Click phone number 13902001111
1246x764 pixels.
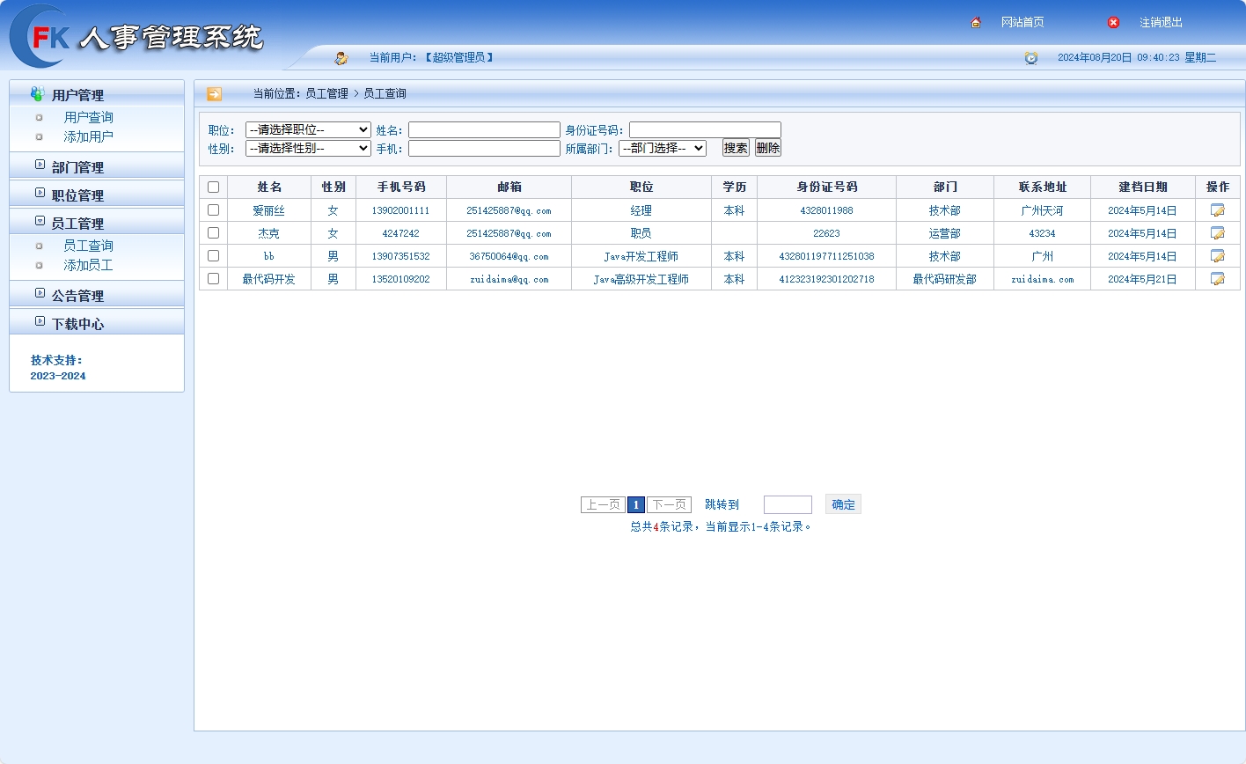(x=400, y=210)
